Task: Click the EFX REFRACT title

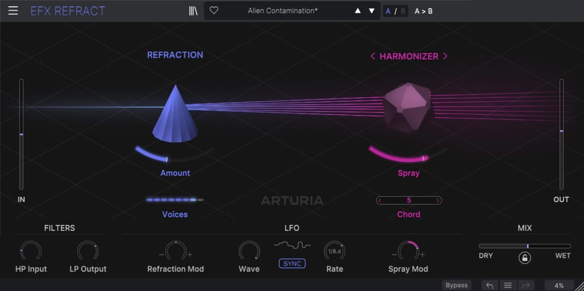Action: 68,11
